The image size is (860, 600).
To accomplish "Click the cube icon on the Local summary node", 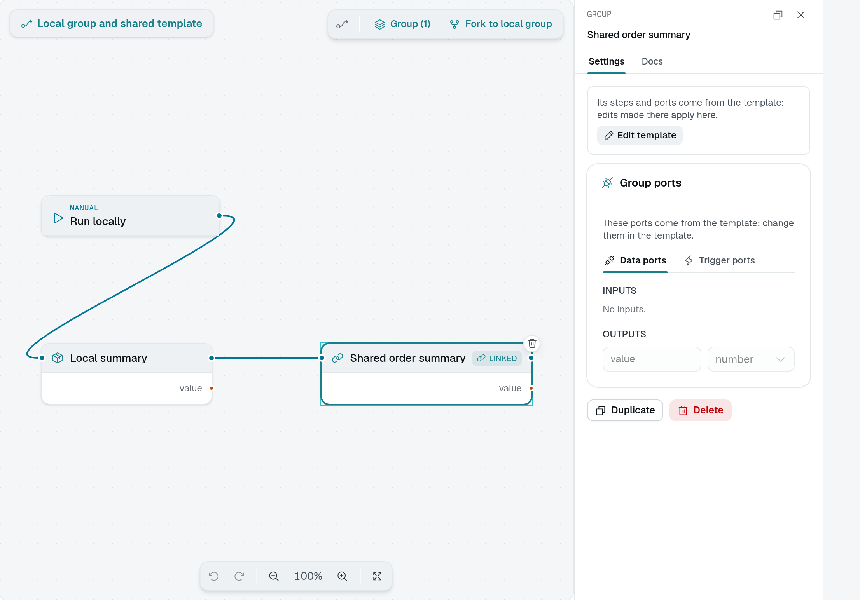I will coord(58,358).
